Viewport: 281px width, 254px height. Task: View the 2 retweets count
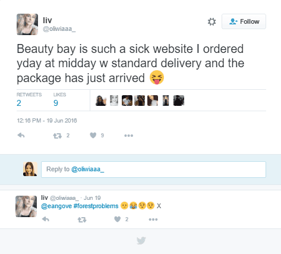(x=19, y=103)
